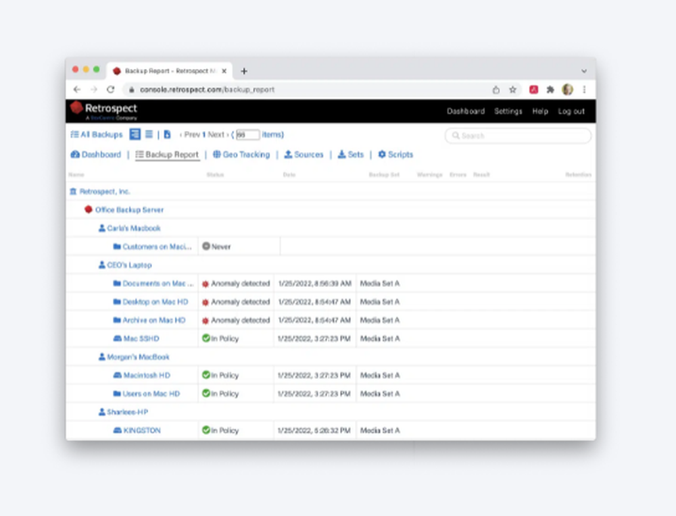Screen dimensions: 676x516
Task: Bookmark this page with the star icon
Action: [512, 90]
